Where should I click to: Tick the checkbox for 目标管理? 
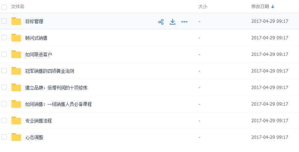pos(4,21)
